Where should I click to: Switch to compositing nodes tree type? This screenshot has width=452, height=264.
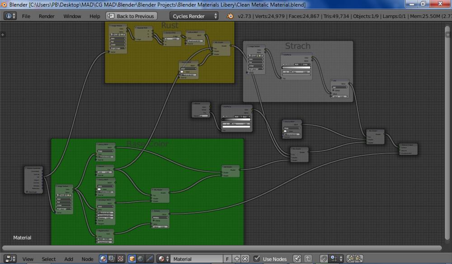pyautogui.click(x=112, y=259)
